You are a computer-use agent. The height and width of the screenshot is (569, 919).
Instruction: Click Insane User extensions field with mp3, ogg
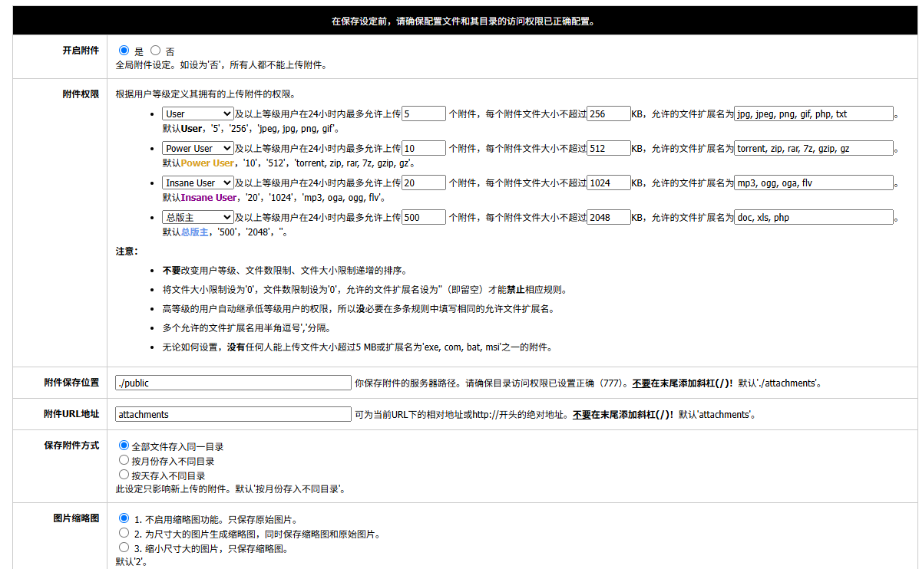click(x=814, y=183)
